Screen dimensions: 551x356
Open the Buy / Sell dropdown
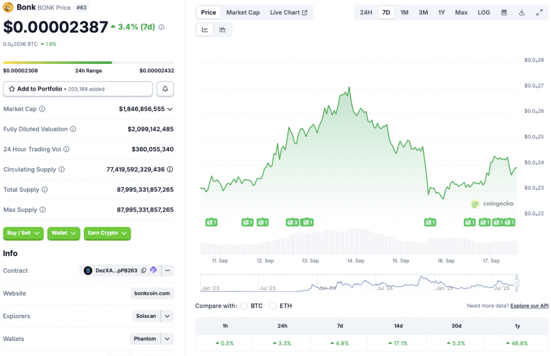(x=23, y=233)
